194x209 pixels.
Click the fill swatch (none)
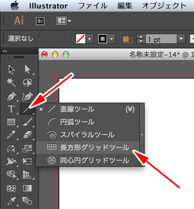click(x=80, y=39)
